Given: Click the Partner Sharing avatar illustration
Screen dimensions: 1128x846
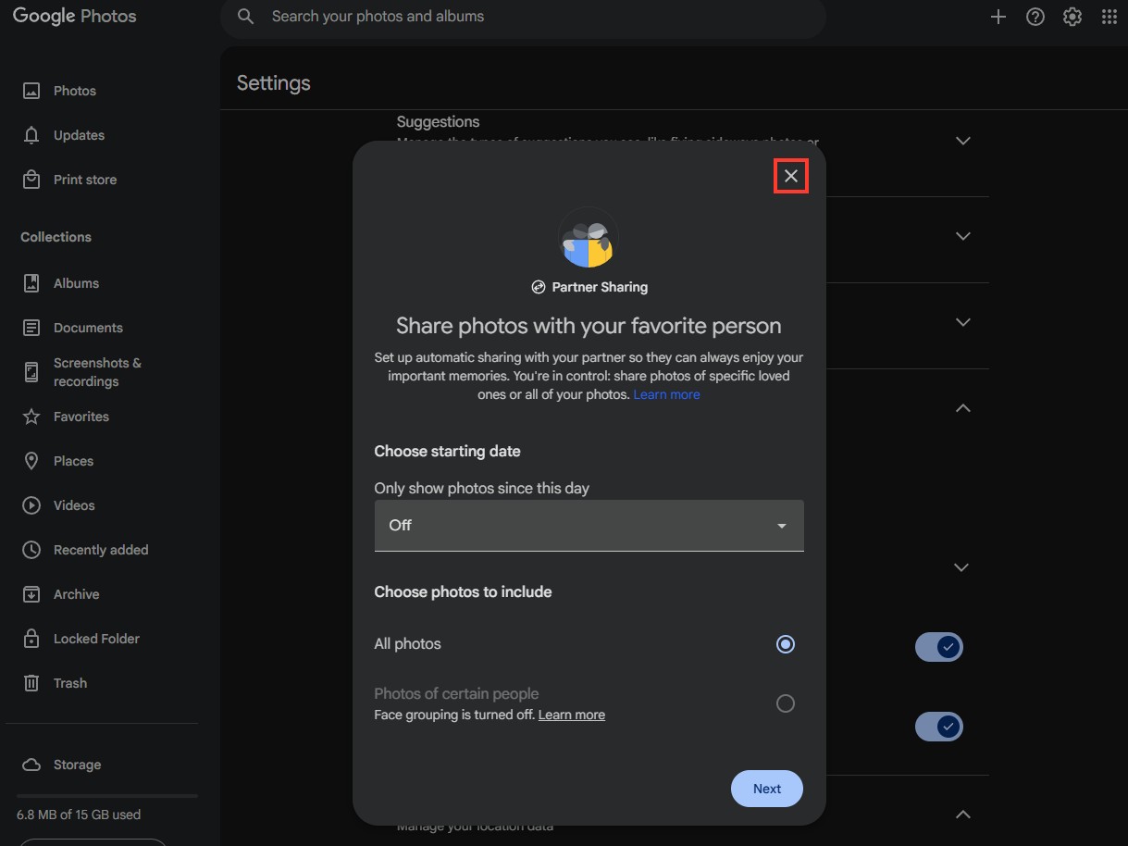Looking at the screenshot, I should pyautogui.click(x=589, y=238).
